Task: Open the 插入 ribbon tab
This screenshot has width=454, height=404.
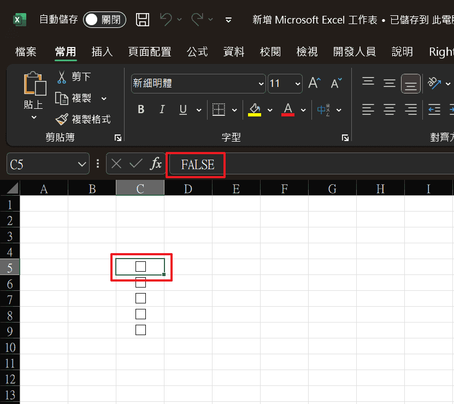Action: (x=102, y=52)
